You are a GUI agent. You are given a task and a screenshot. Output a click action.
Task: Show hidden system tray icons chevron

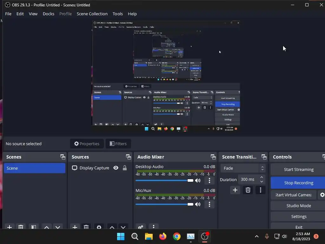click(256, 236)
